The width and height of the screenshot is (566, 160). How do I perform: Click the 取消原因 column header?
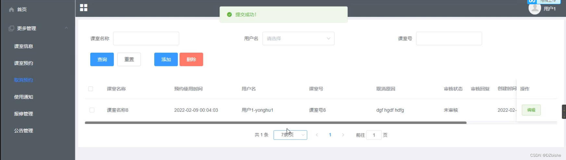(x=386, y=89)
